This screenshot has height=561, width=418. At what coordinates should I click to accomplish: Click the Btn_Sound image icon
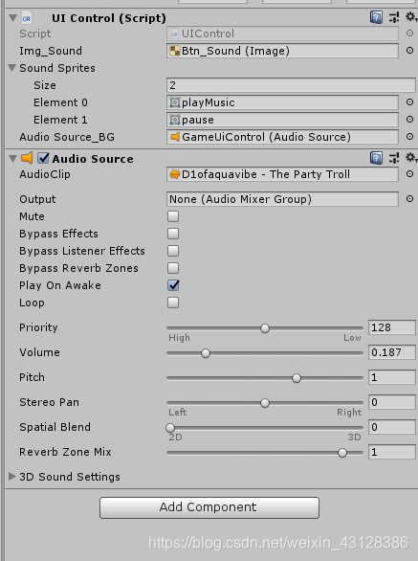pos(175,51)
